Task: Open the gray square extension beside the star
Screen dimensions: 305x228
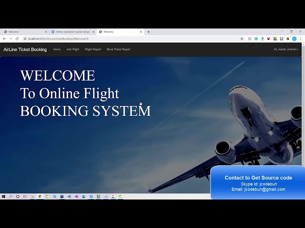Action: [250, 39]
